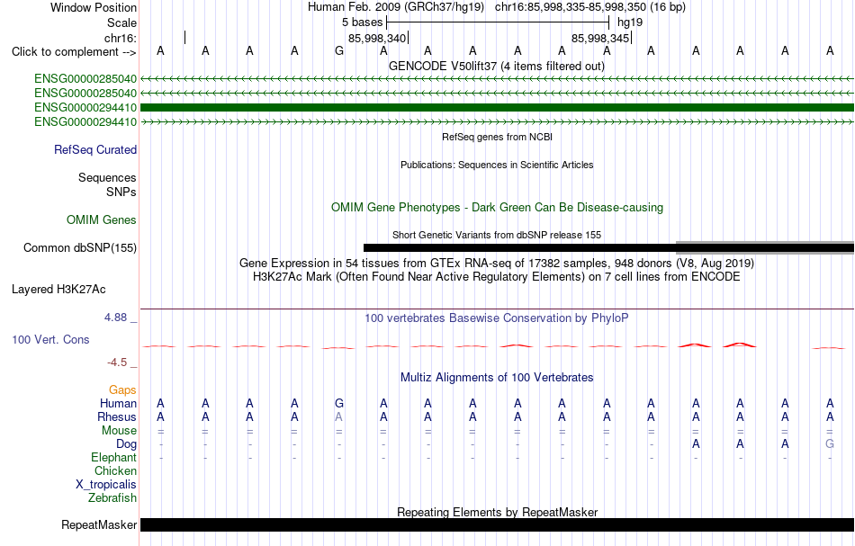Open '100 vertebrates Basewise Conservation by PhyloP' title
The height and width of the screenshot is (546, 855).
click(497, 318)
